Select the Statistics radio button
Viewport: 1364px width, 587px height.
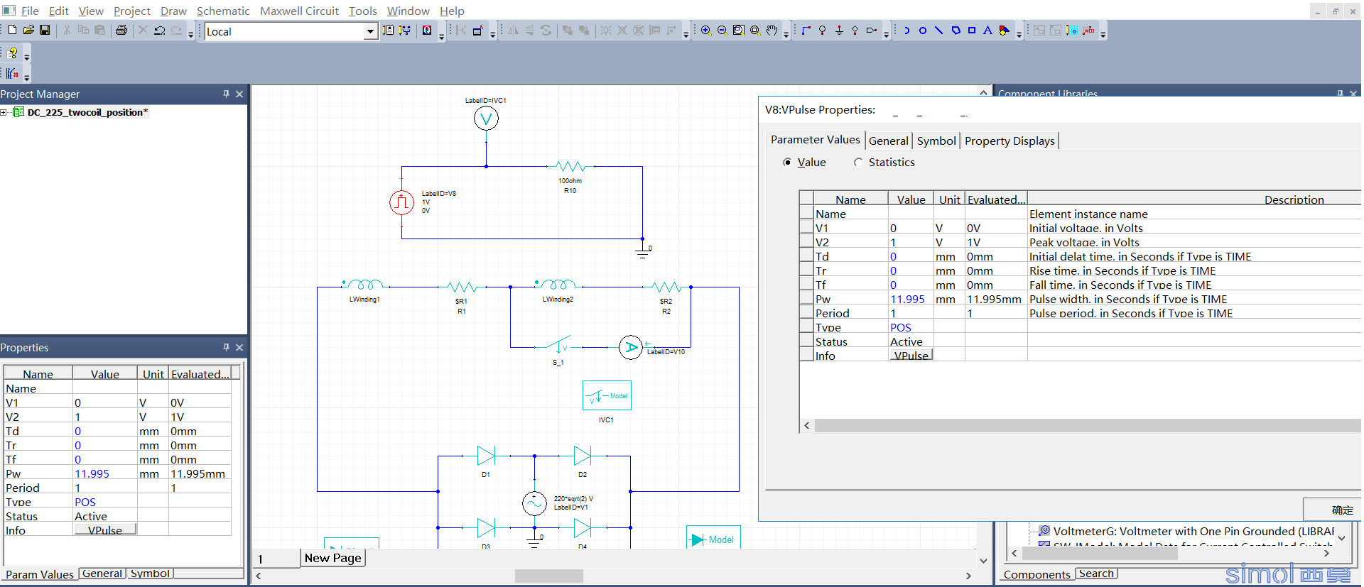pos(858,162)
